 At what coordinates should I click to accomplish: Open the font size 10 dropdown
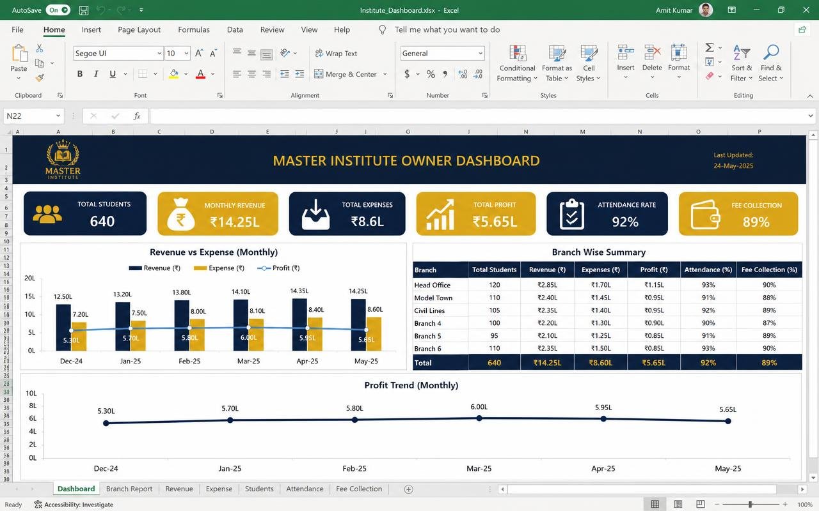186,54
